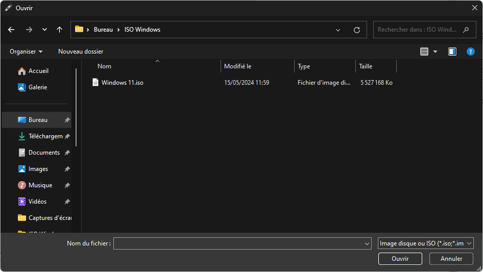Change the view layout icon

point(424,52)
